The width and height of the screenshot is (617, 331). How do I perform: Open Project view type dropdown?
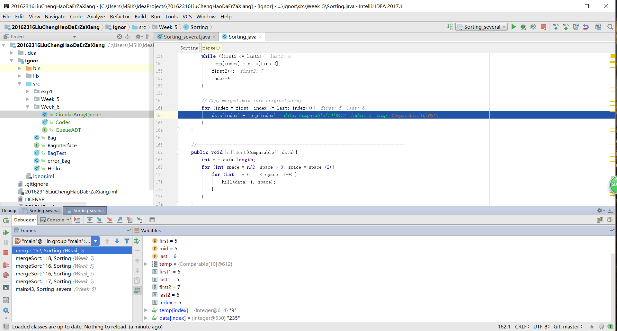pyautogui.click(x=75, y=37)
